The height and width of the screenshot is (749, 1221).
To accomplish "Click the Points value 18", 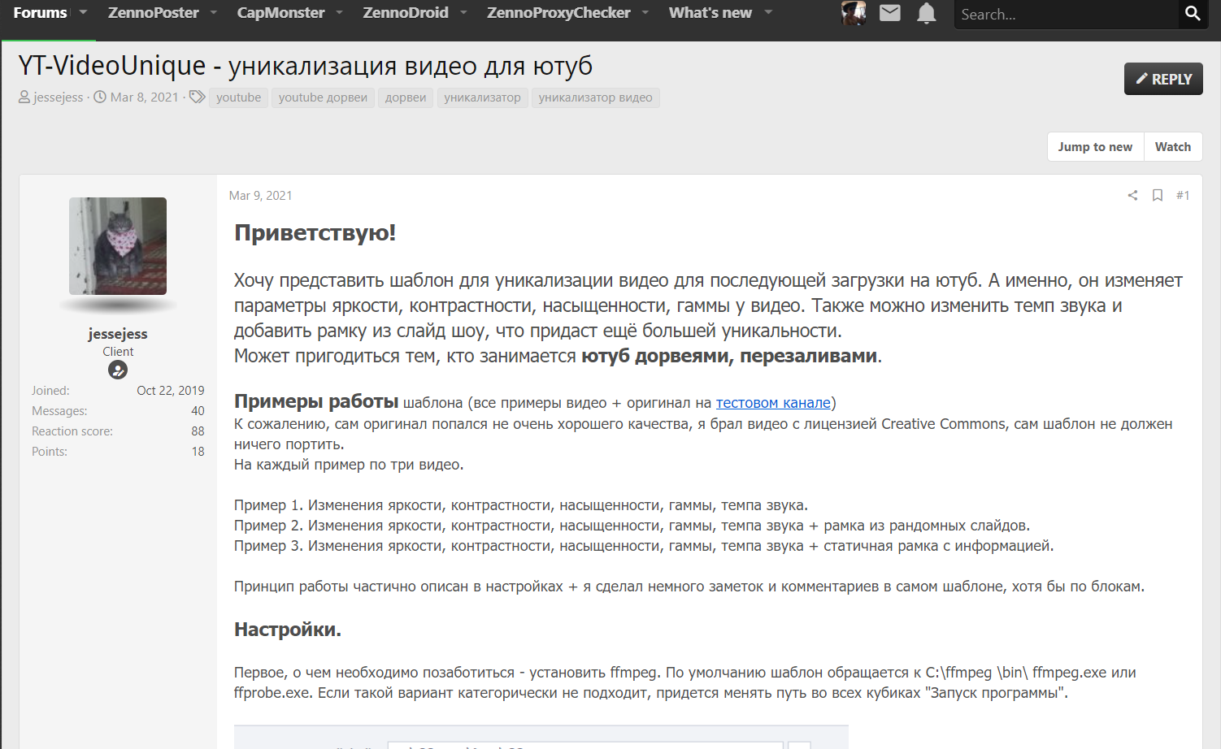I will (x=198, y=452).
